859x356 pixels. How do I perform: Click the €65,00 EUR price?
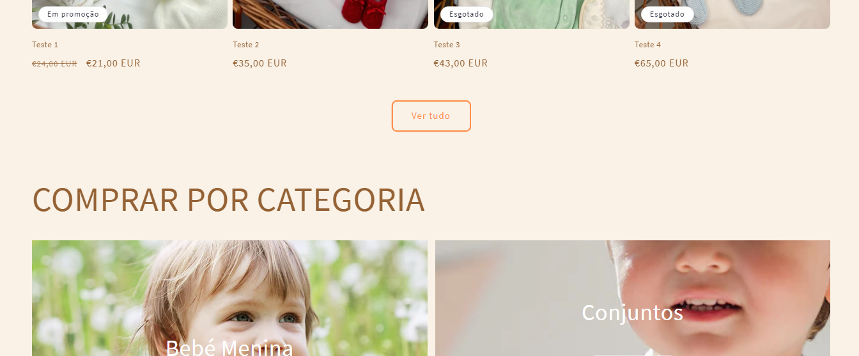tap(662, 63)
